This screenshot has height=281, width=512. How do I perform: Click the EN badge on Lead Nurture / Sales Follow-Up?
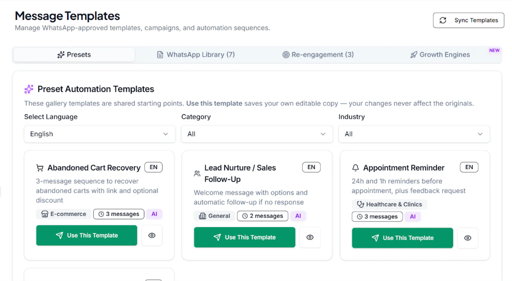[x=311, y=167]
